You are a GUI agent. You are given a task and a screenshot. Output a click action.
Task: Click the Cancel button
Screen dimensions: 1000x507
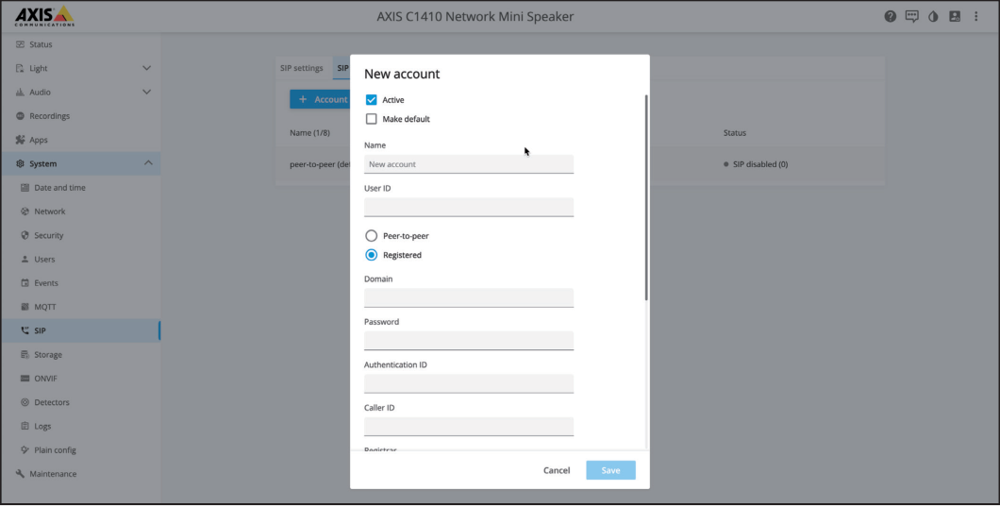(557, 470)
